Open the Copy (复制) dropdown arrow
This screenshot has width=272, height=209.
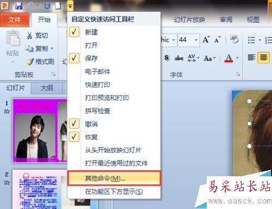(x=52, y=49)
